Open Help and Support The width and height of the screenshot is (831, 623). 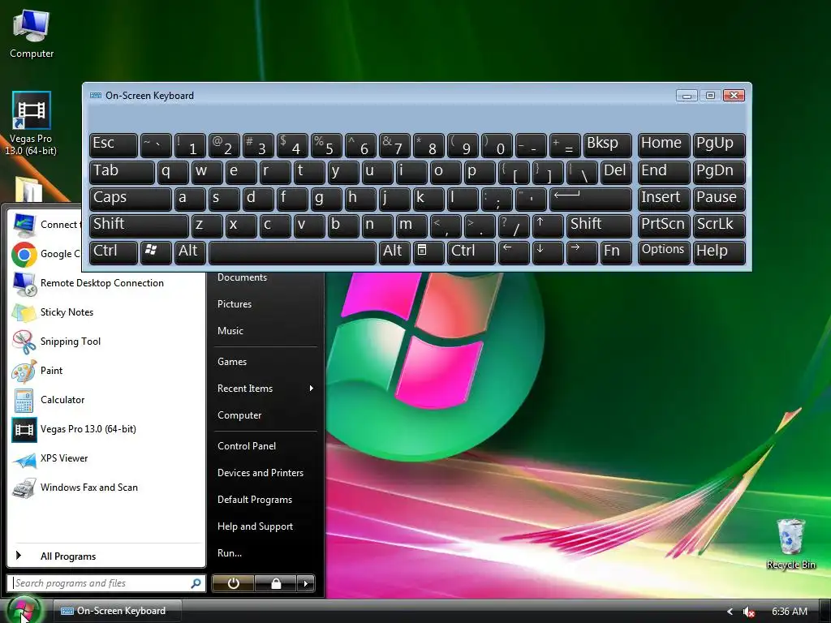tap(255, 526)
